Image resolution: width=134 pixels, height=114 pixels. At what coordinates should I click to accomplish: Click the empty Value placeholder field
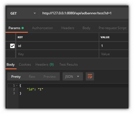tap(114, 54)
